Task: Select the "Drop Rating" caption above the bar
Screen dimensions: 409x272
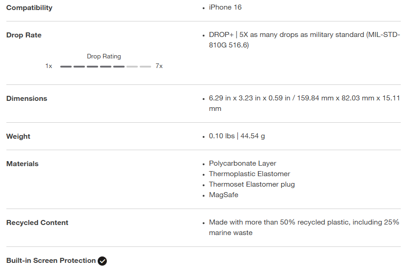Action: coord(104,57)
